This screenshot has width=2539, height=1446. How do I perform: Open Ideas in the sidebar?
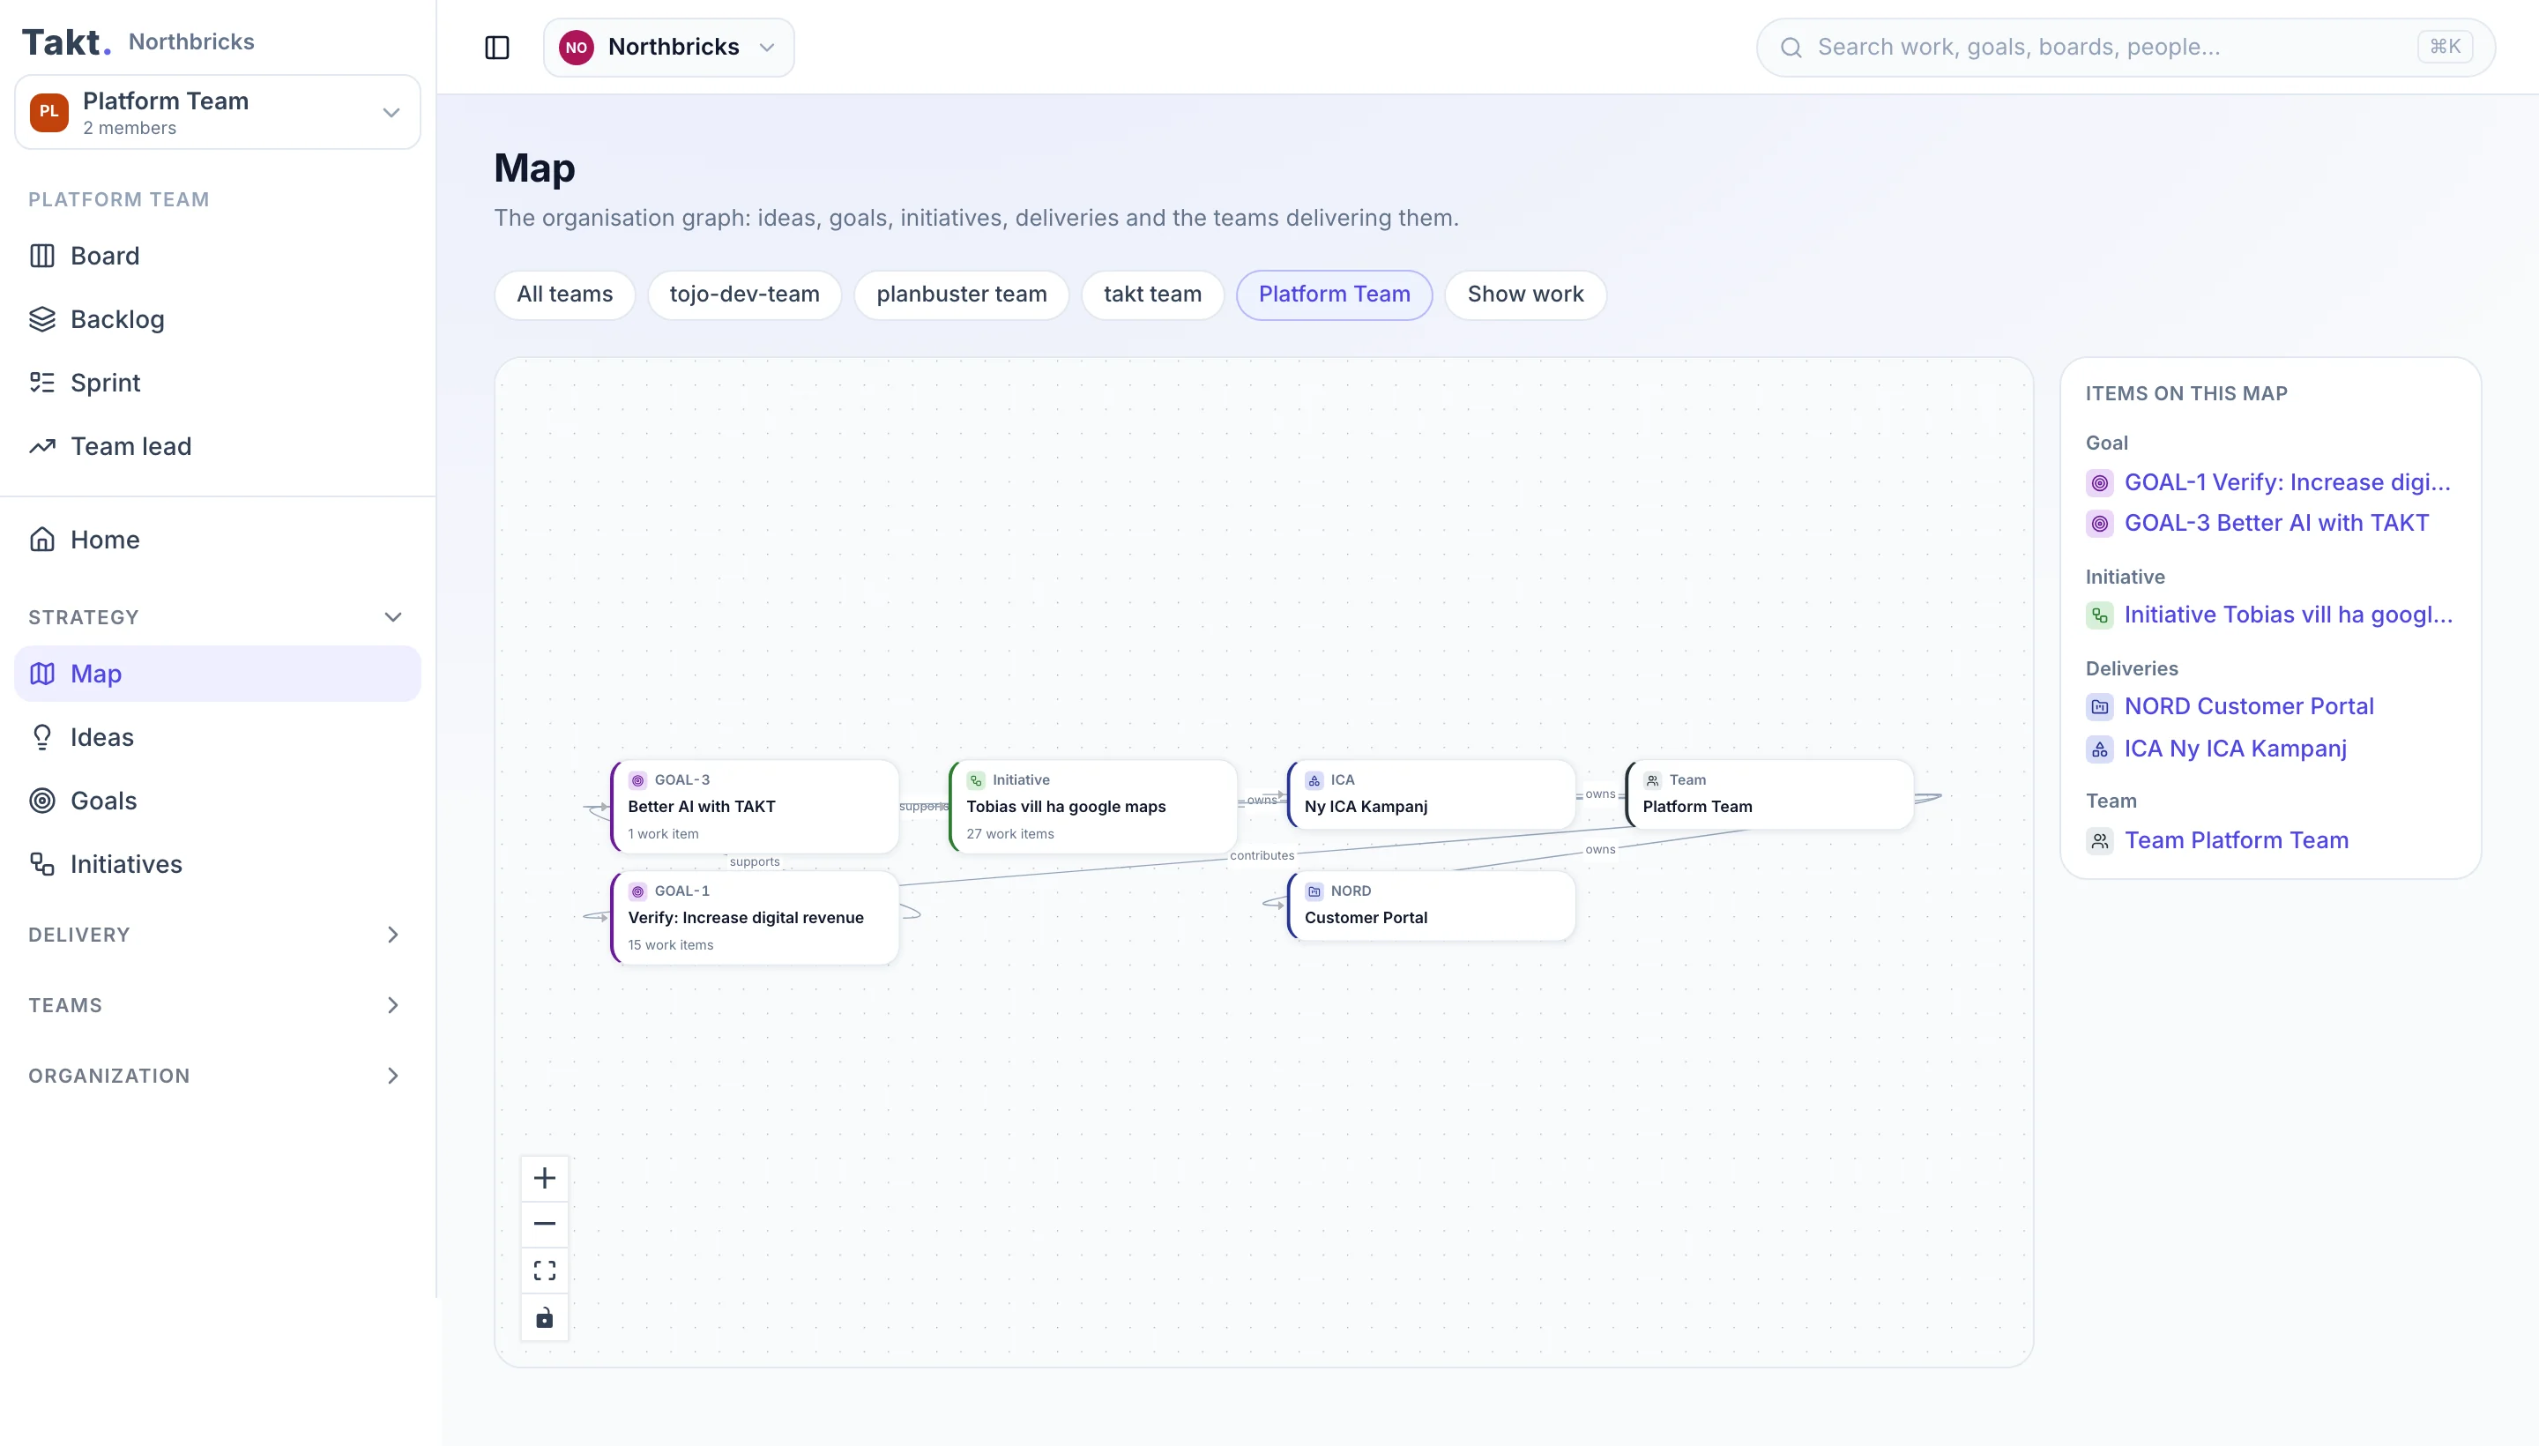(218, 737)
